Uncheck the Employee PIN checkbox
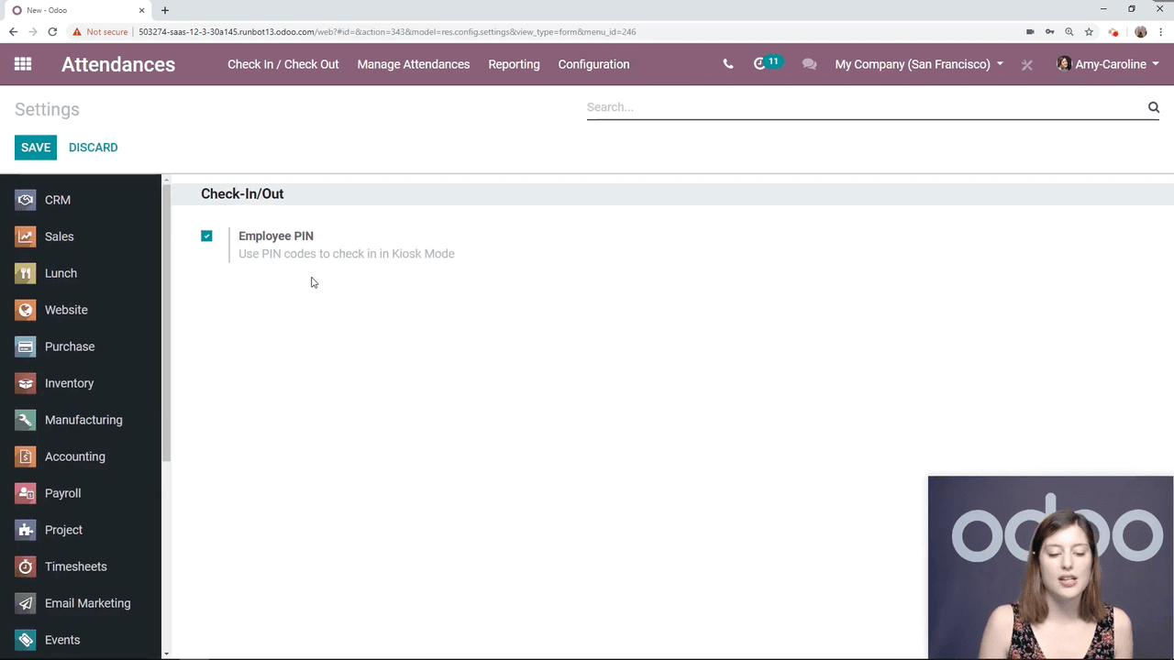This screenshot has width=1174, height=660. [x=206, y=236]
